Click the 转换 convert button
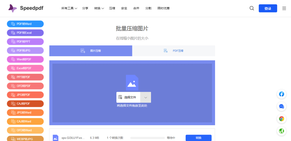The width and height of the screenshot is (291, 141). (x=198, y=138)
